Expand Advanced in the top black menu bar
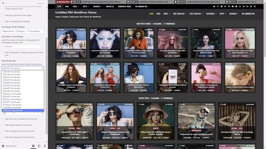The height and width of the screenshot is (149, 266). point(97,7)
